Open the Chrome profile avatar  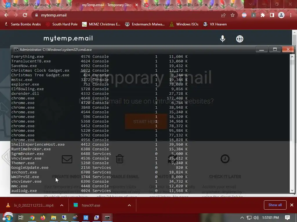[x=281, y=15]
